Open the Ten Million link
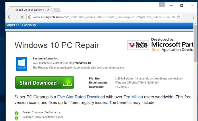 (133, 97)
